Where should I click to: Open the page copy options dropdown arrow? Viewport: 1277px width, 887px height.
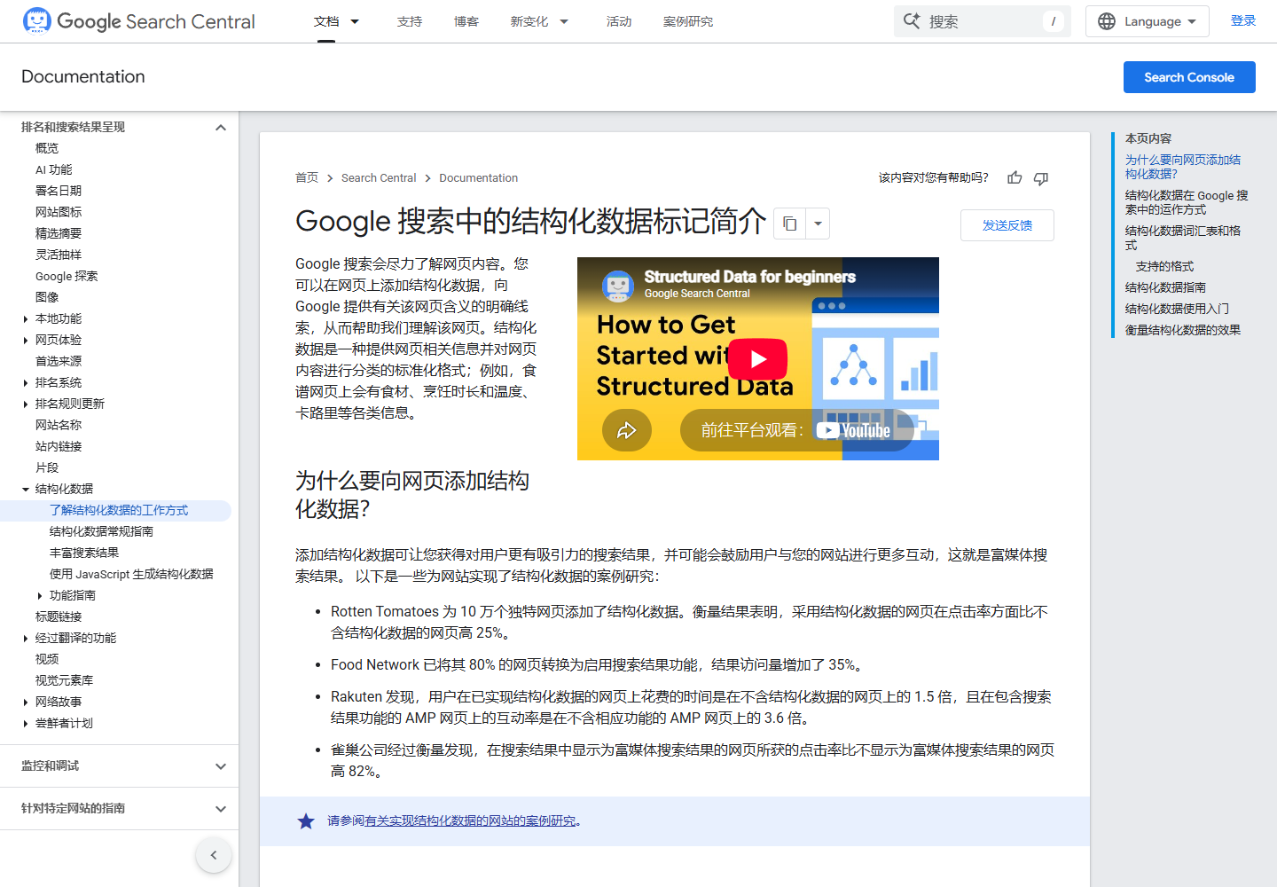pos(818,224)
